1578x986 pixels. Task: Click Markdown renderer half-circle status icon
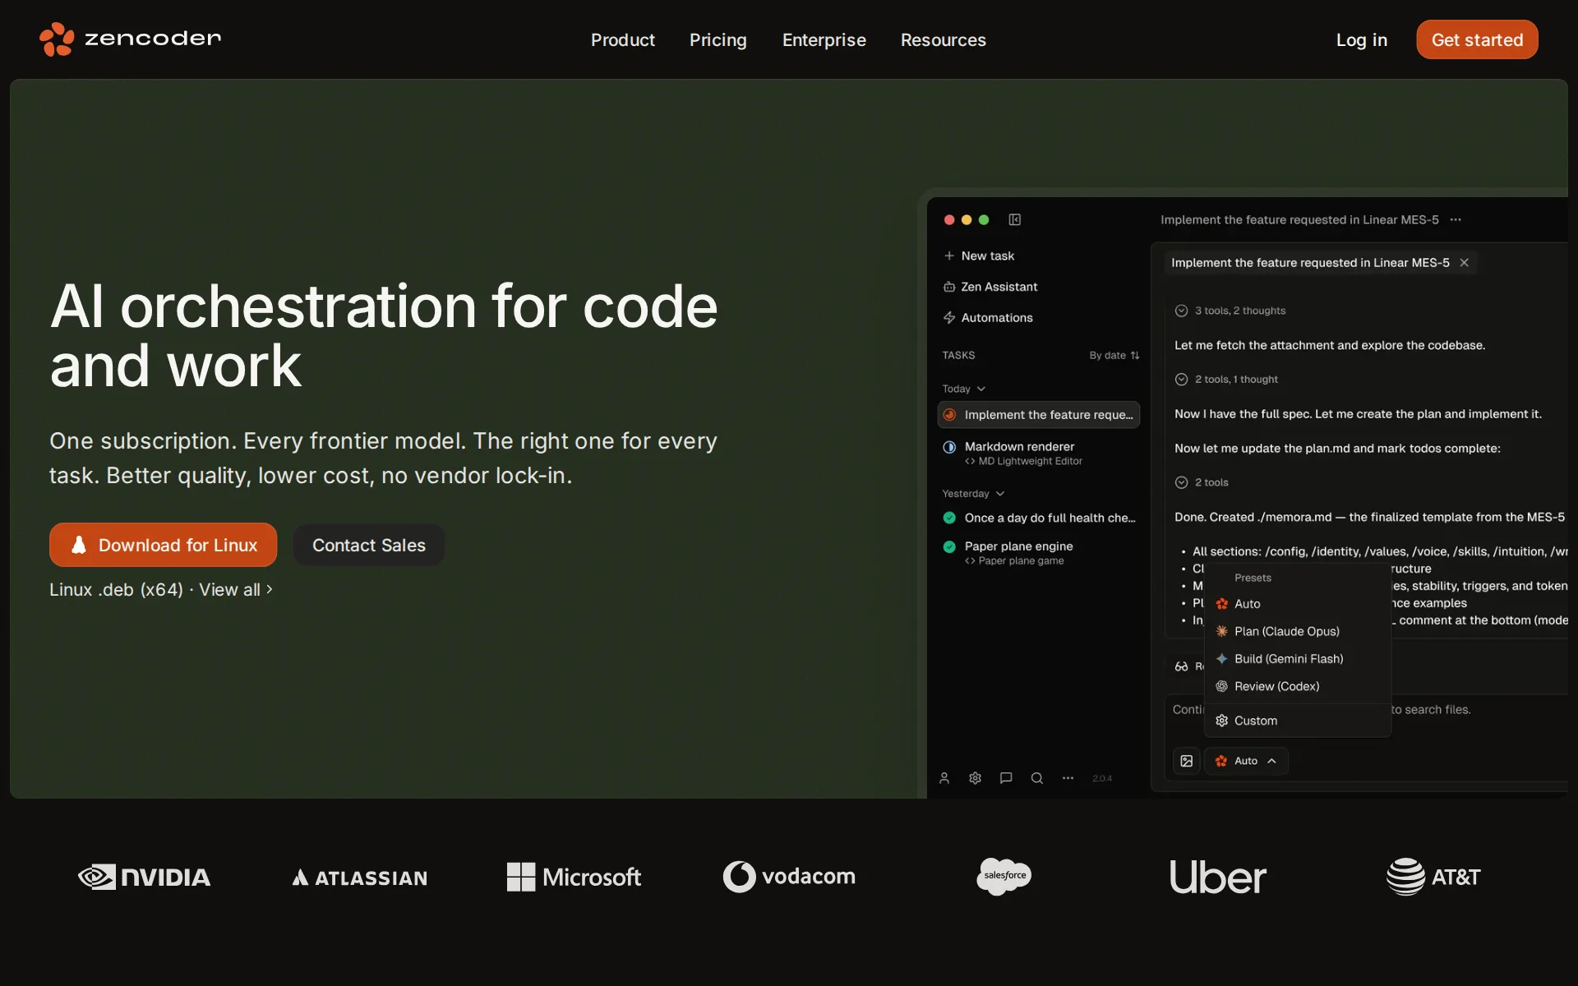coord(949,447)
